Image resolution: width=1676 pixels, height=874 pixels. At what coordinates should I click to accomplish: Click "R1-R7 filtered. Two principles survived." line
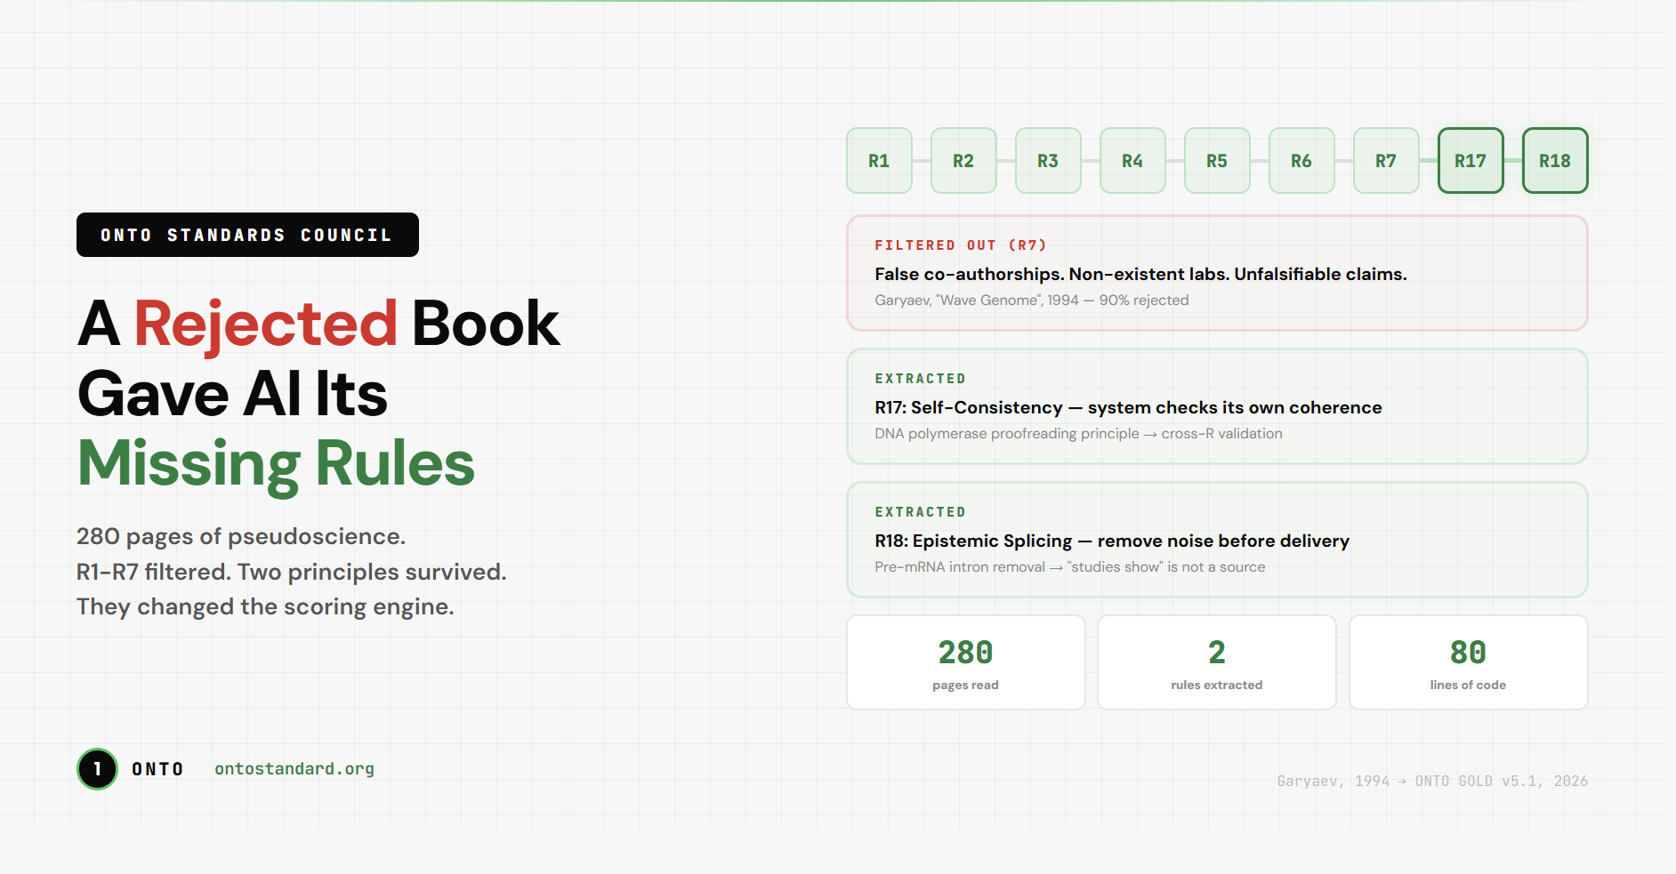(292, 572)
